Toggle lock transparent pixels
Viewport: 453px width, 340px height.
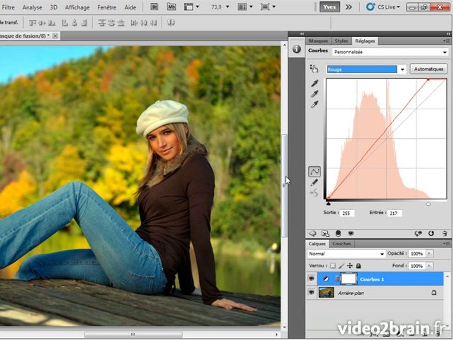pos(333,266)
